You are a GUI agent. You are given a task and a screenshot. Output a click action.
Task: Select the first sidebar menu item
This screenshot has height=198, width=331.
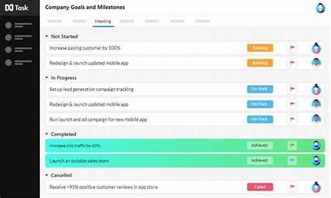[x=18, y=25]
